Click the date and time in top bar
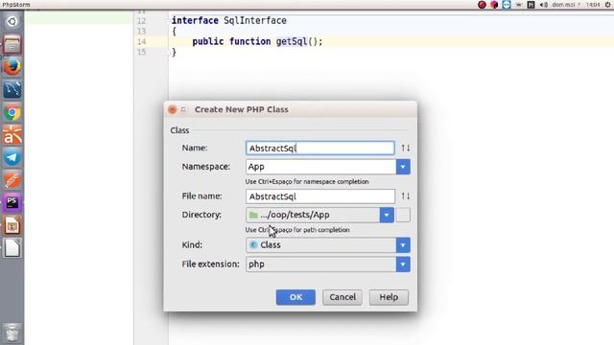614x345 pixels. point(576,5)
